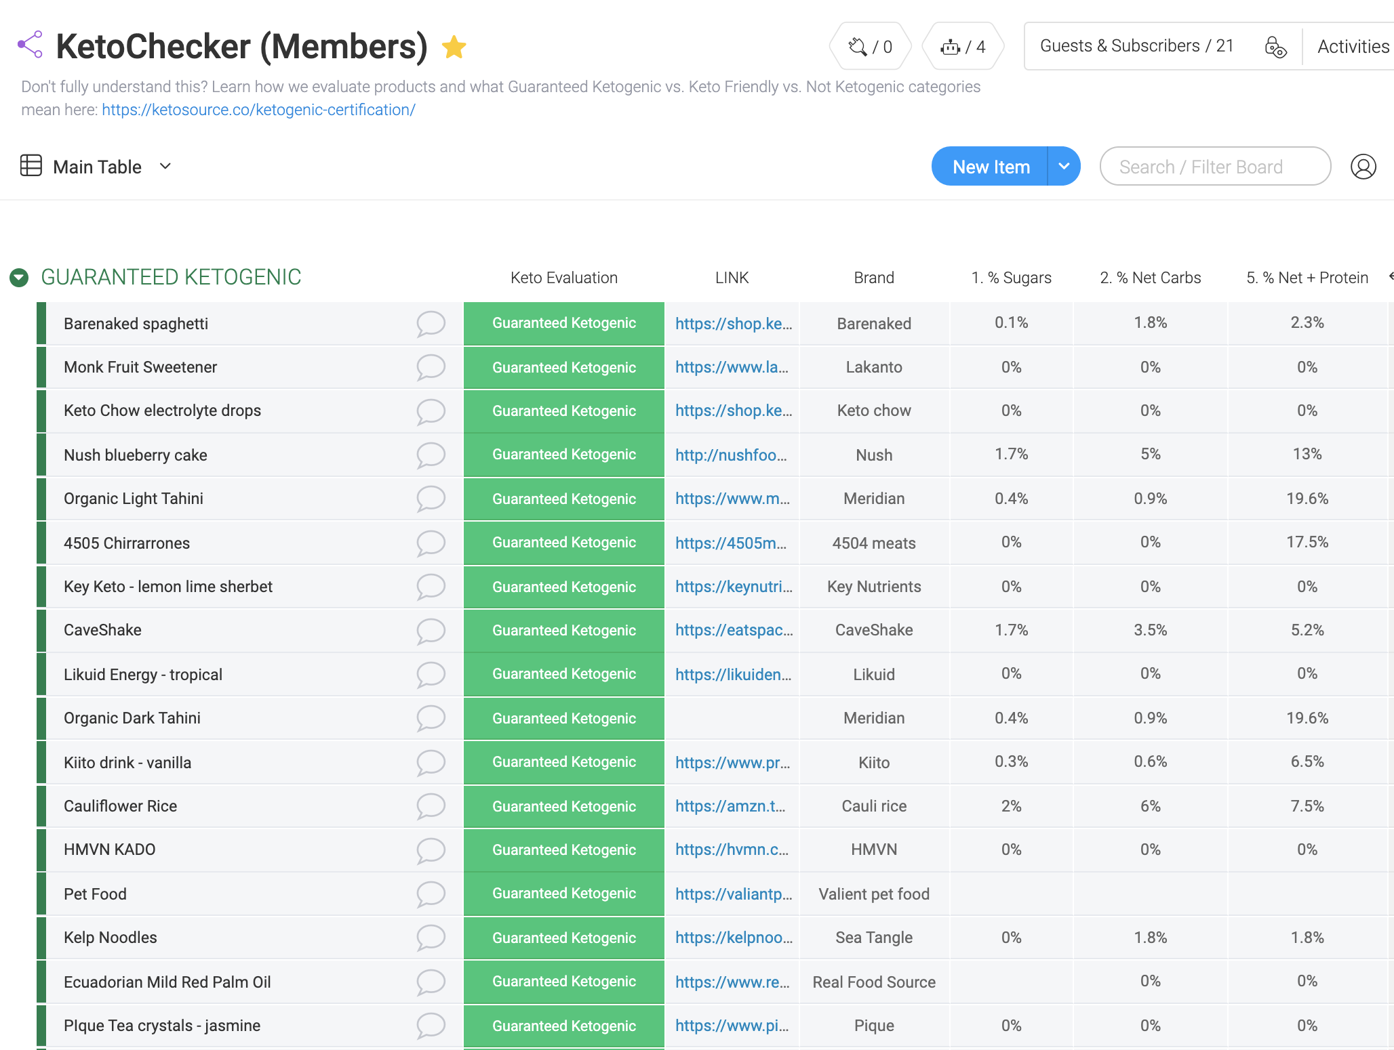The image size is (1394, 1050).
Task: Click the guest permissions icon
Action: point(1275,47)
